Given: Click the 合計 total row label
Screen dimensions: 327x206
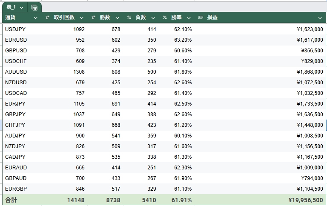Looking at the screenshot, I should pos(11,200).
